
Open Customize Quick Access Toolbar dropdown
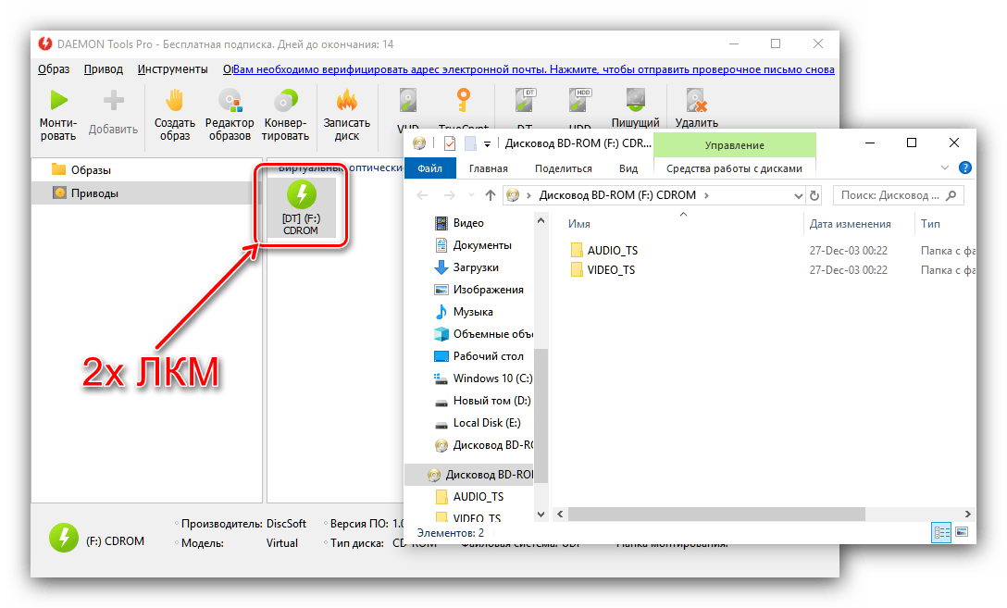click(x=487, y=143)
